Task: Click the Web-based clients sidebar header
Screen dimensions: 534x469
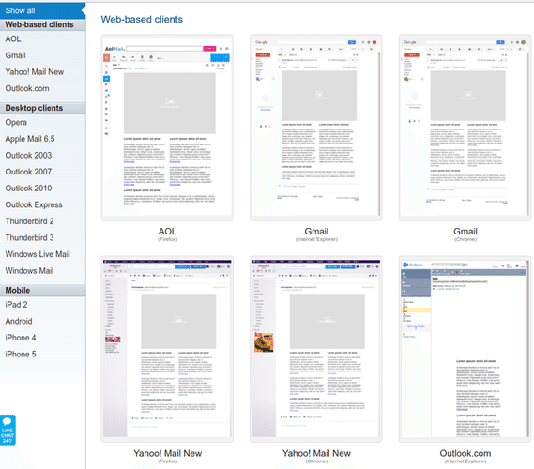Action: (x=42, y=24)
